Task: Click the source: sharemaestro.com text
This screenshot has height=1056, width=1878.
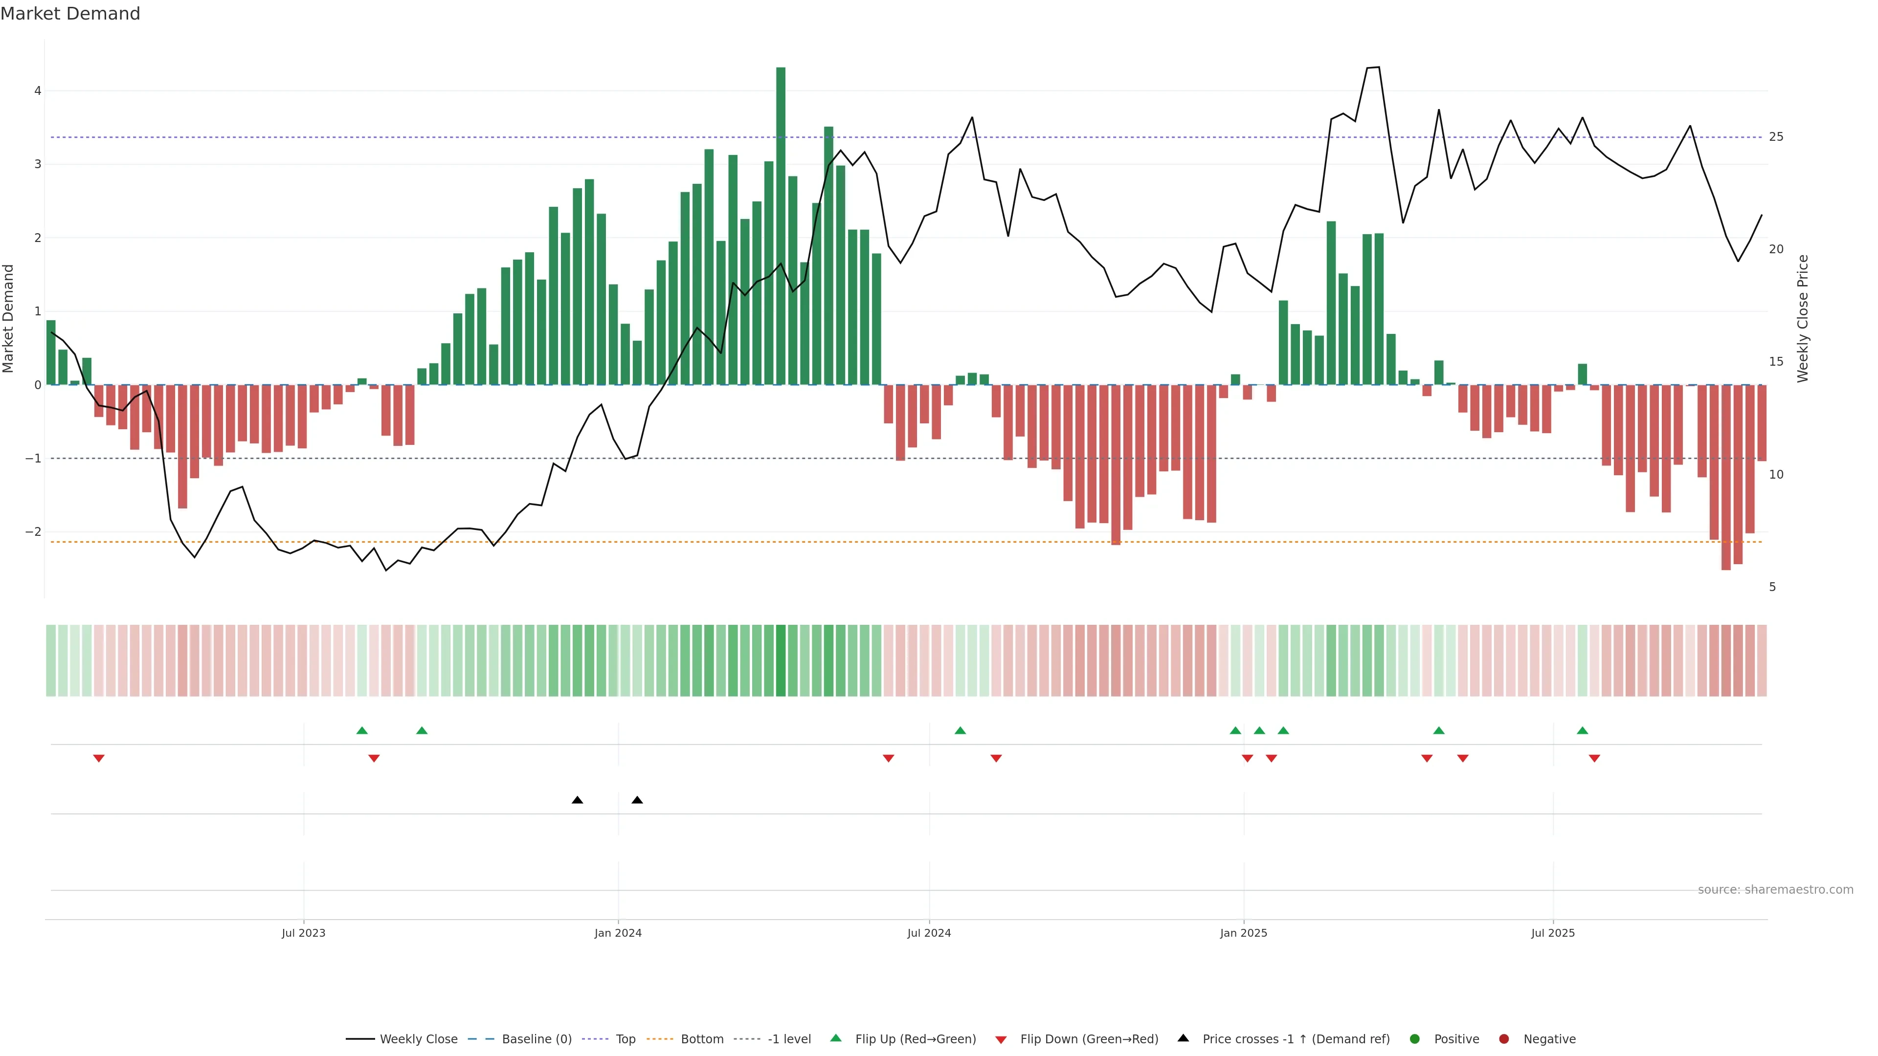Action: pos(1775,889)
